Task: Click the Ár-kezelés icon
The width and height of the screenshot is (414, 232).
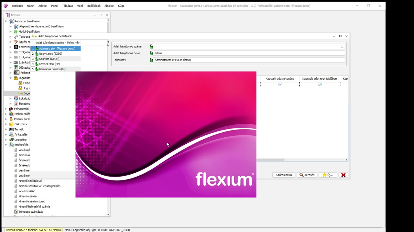Action: pos(11,135)
